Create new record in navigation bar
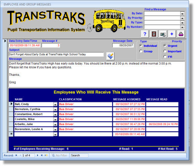 (x=46, y=155)
